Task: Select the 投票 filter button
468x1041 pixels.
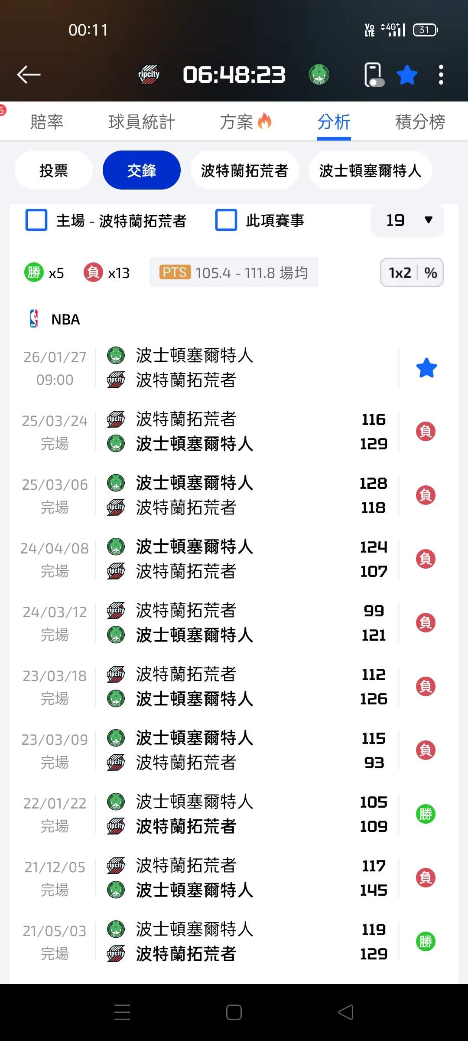Action: pos(54,170)
